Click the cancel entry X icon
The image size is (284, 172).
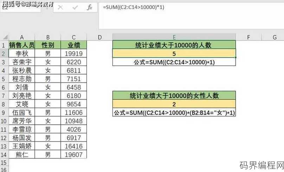click(x=60, y=7)
